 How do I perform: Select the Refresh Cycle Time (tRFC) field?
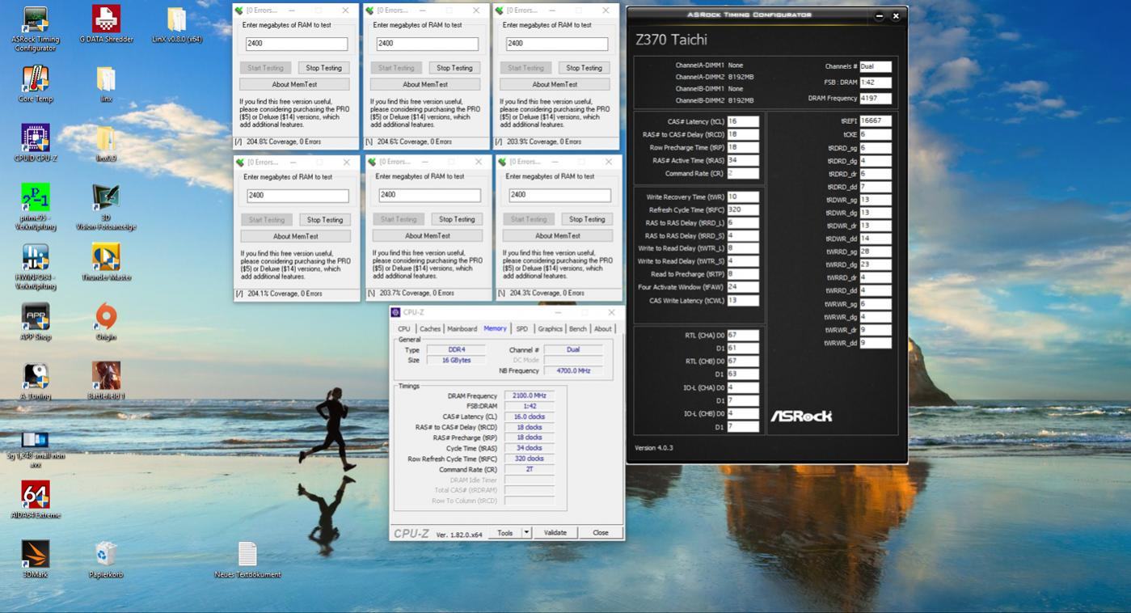click(x=743, y=209)
